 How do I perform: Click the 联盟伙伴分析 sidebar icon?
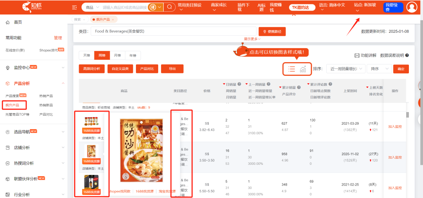click(x=7, y=179)
